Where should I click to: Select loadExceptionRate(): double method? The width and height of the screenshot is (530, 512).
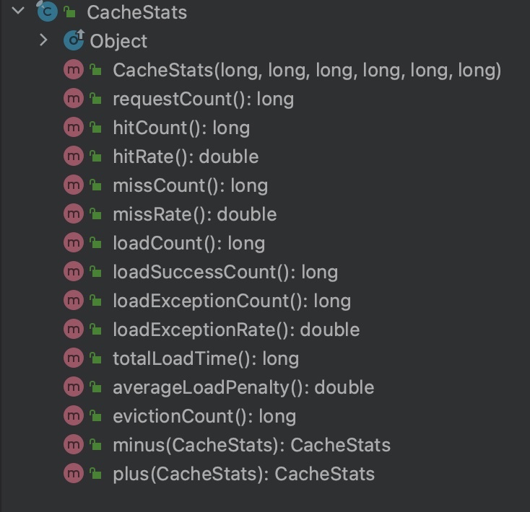pos(236,330)
